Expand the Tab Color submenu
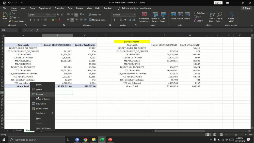Image resolution: width=254 pixels, height=143 pixels. pos(42,113)
